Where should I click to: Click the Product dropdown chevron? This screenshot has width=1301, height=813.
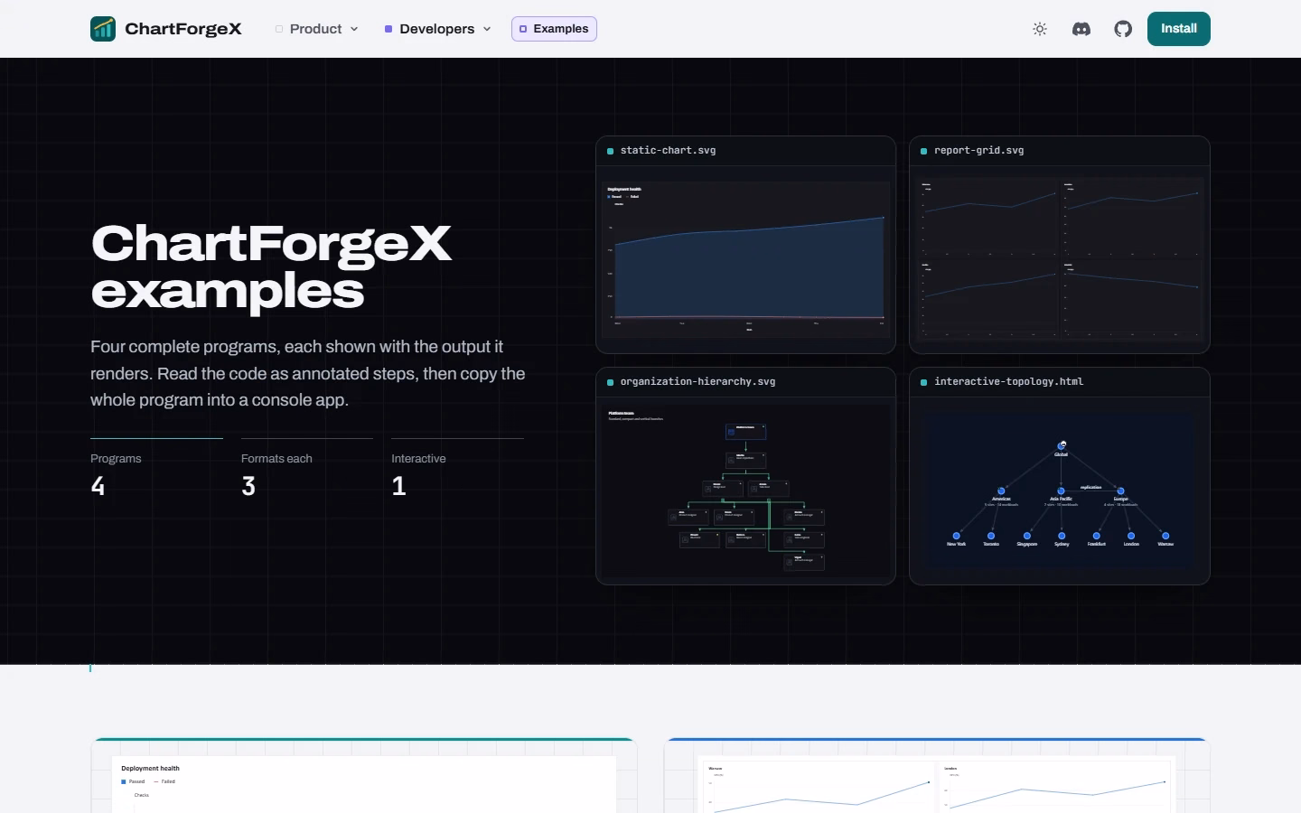(x=354, y=29)
